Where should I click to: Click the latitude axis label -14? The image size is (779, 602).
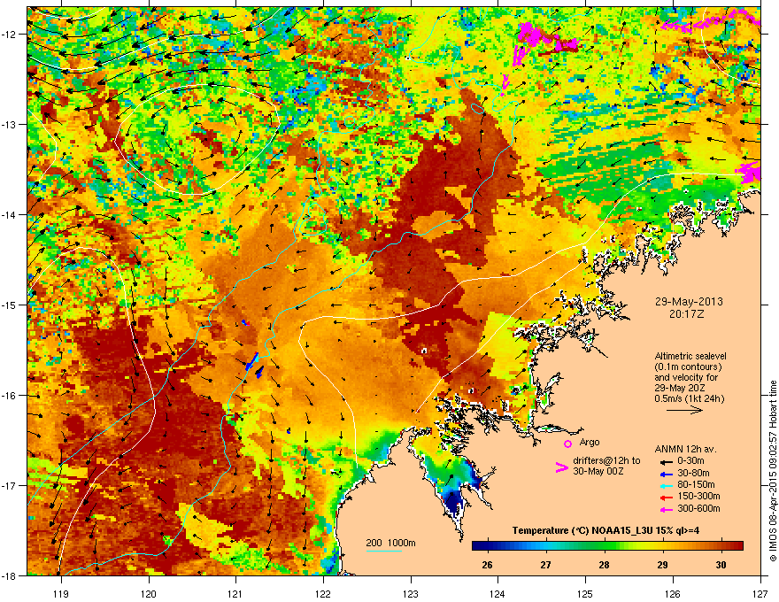(x=10, y=215)
